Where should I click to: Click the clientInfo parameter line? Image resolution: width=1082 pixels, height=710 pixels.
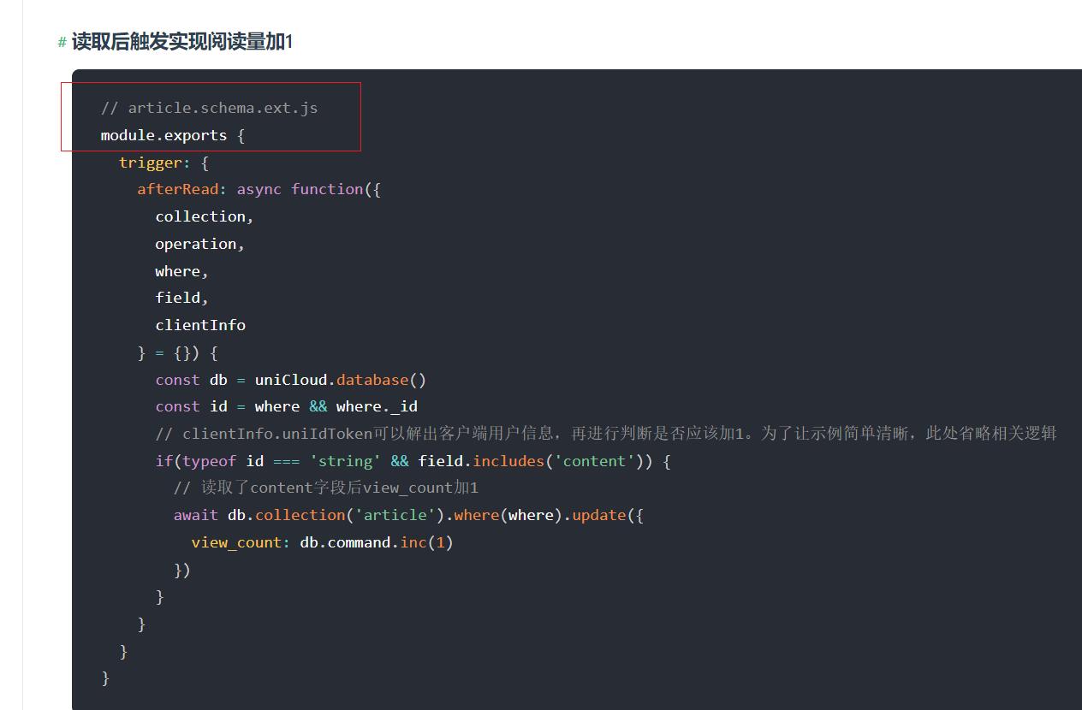pos(200,325)
